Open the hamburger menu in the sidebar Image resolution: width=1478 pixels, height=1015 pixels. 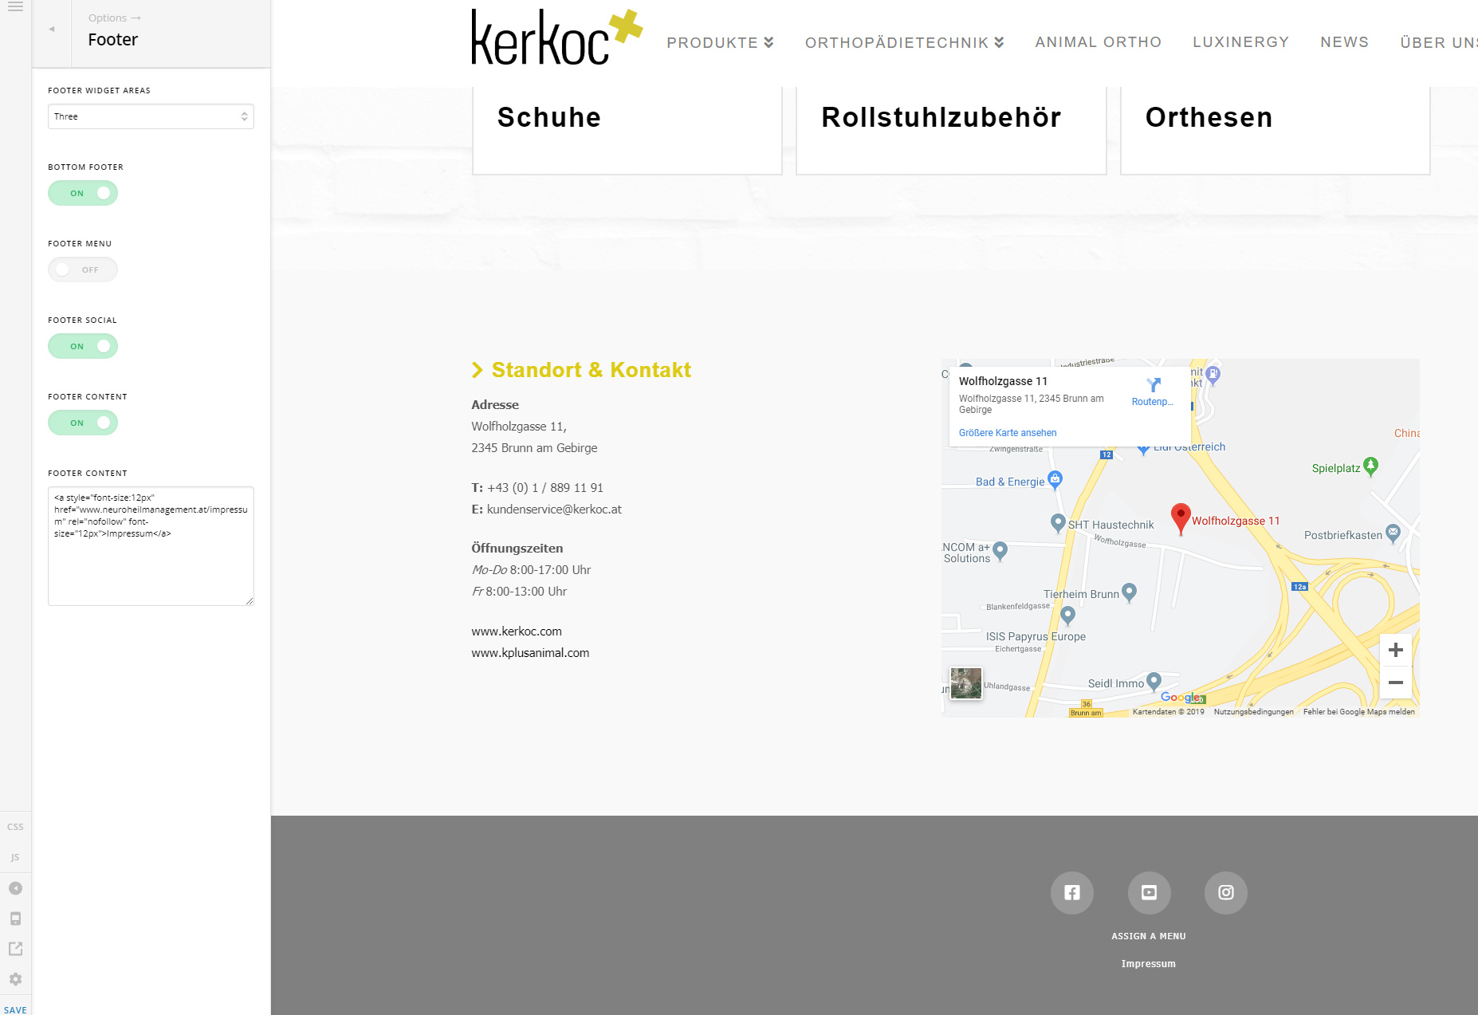point(15,6)
